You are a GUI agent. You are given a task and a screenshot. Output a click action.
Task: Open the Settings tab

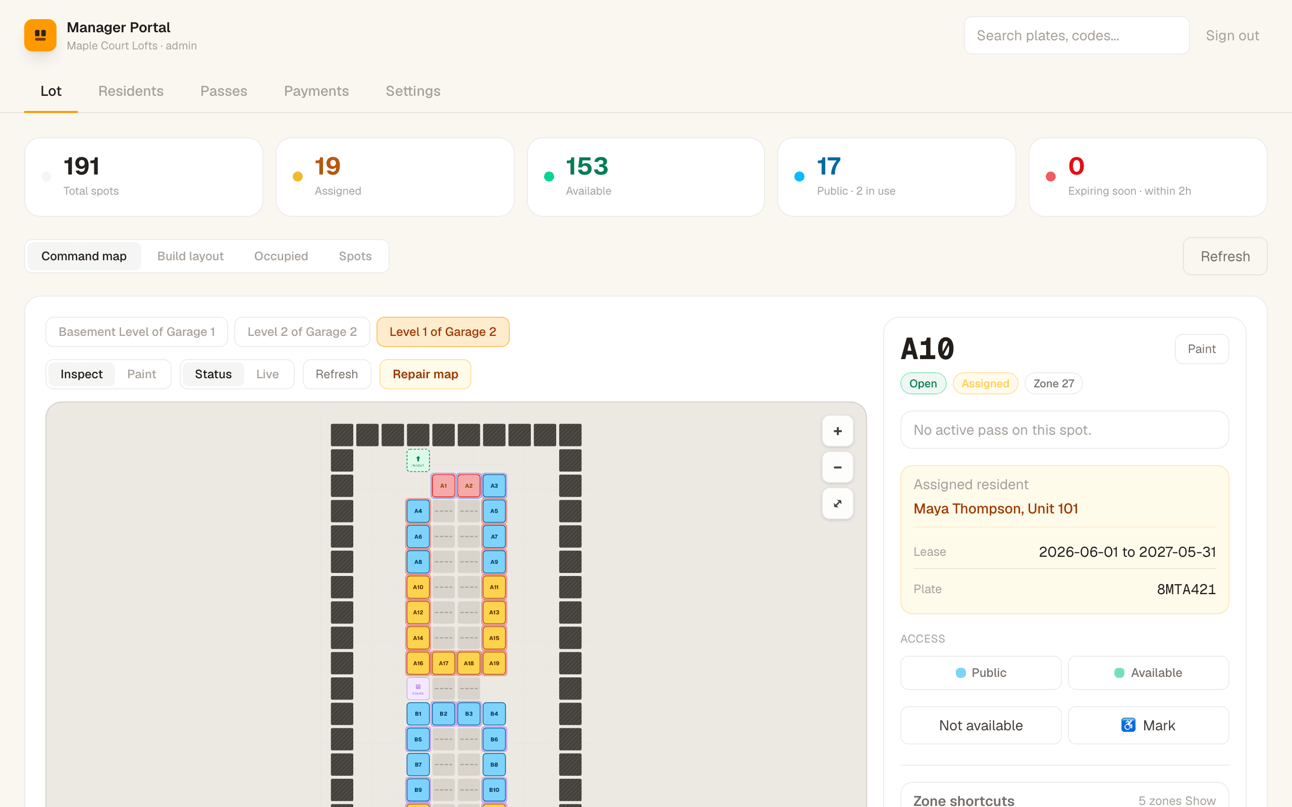413,91
